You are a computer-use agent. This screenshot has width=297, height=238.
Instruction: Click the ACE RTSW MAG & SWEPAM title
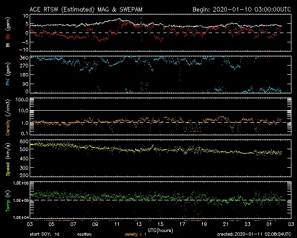(x=79, y=9)
